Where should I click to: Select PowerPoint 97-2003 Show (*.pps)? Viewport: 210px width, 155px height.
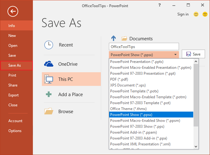pyautogui.click(x=151, y=126)
